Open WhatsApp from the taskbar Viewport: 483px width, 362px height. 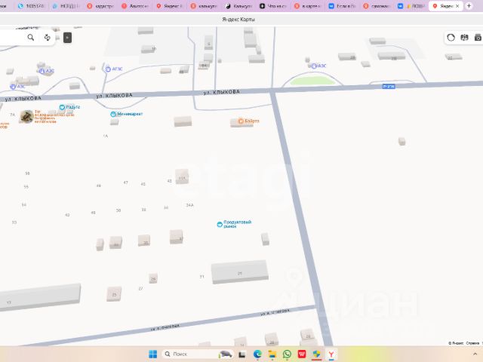[x=287, y=354]
